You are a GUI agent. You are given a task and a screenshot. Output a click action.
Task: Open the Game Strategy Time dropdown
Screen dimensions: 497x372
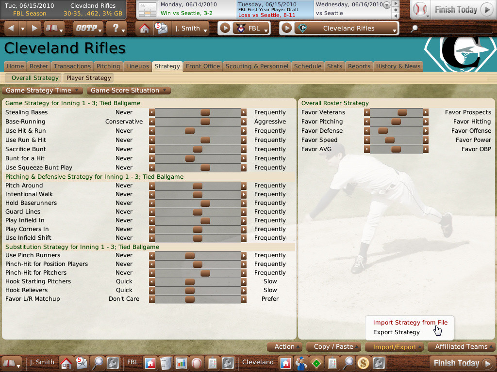[x=42, y=90]
